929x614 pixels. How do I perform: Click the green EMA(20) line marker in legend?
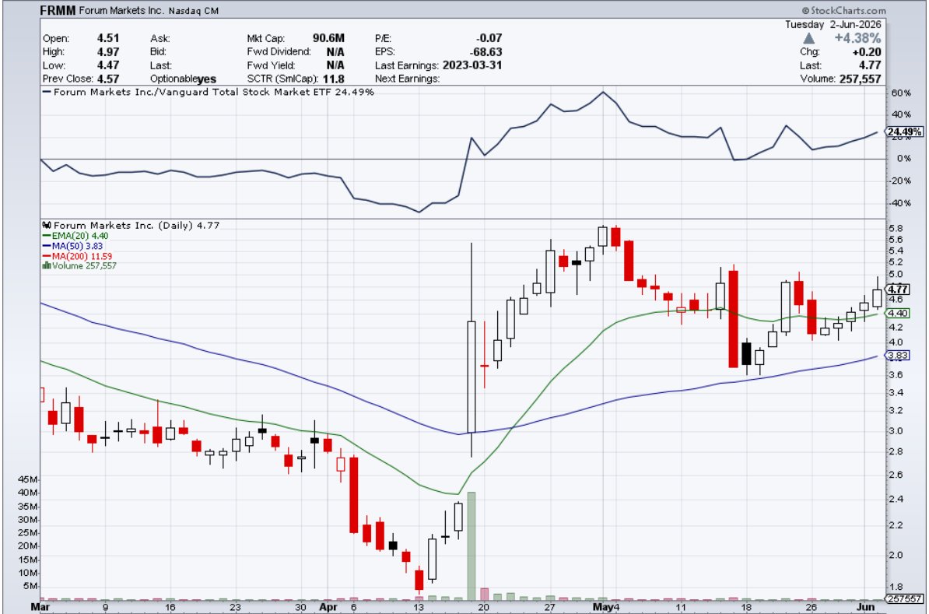point(47,236)
